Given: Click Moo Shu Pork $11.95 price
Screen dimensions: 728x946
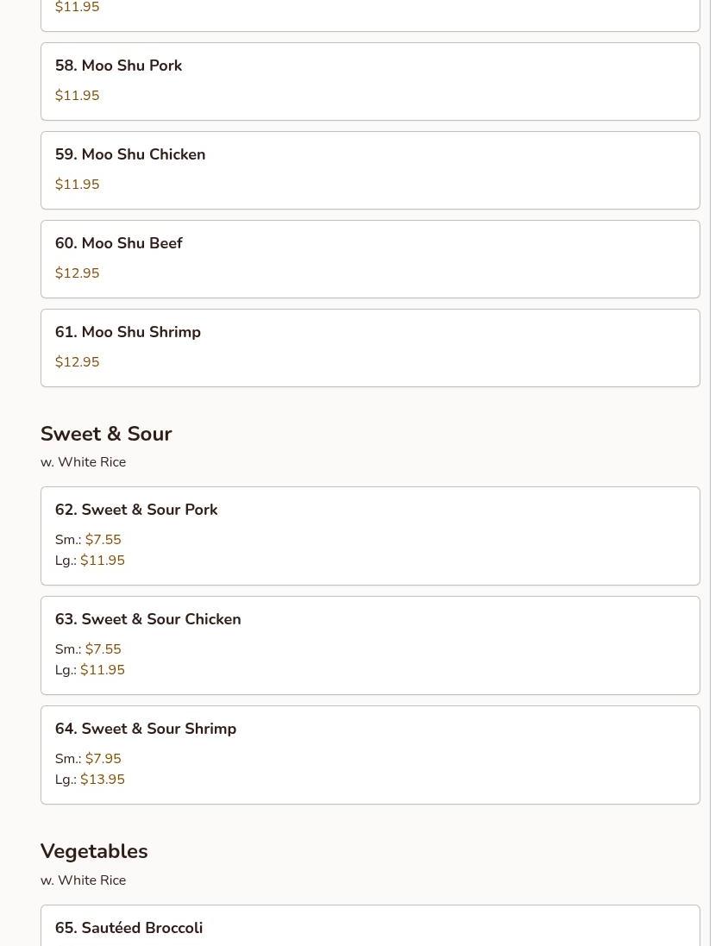Looking at the screenshot, I should pyautogui.click(x=78, y=96).
